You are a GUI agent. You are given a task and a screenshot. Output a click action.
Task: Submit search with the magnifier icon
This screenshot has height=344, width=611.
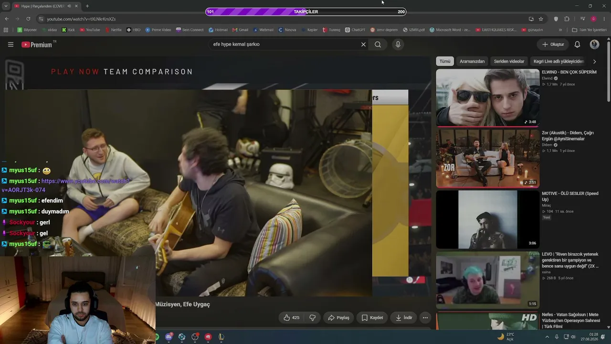[378, 44]
